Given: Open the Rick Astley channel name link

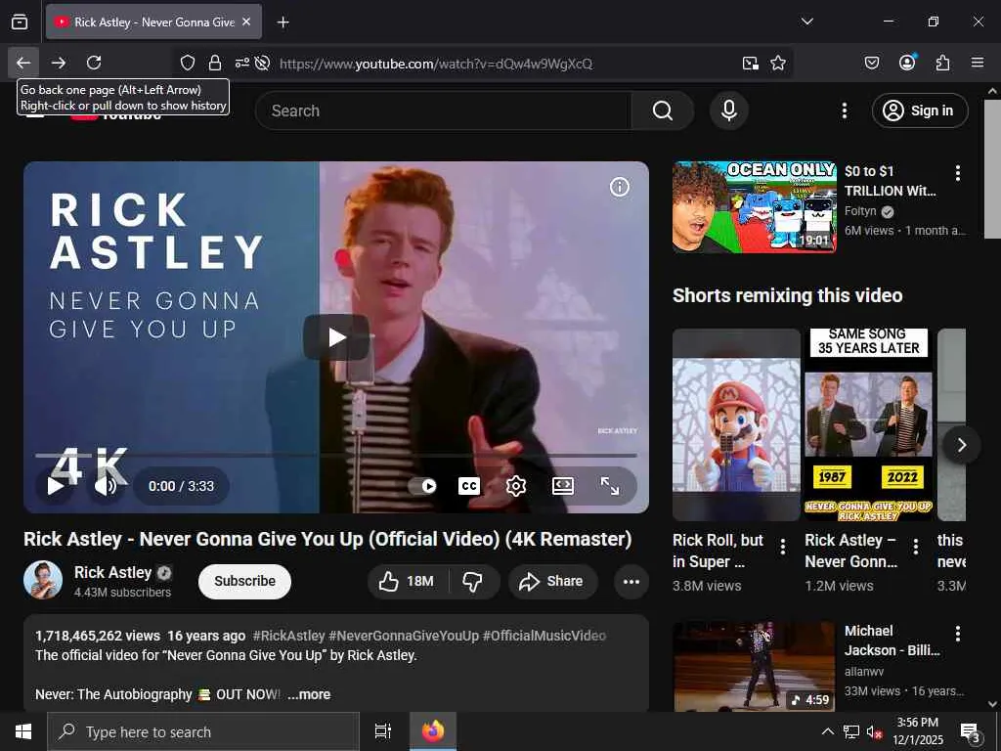Looking at the screenshot, I should point(113,572).
